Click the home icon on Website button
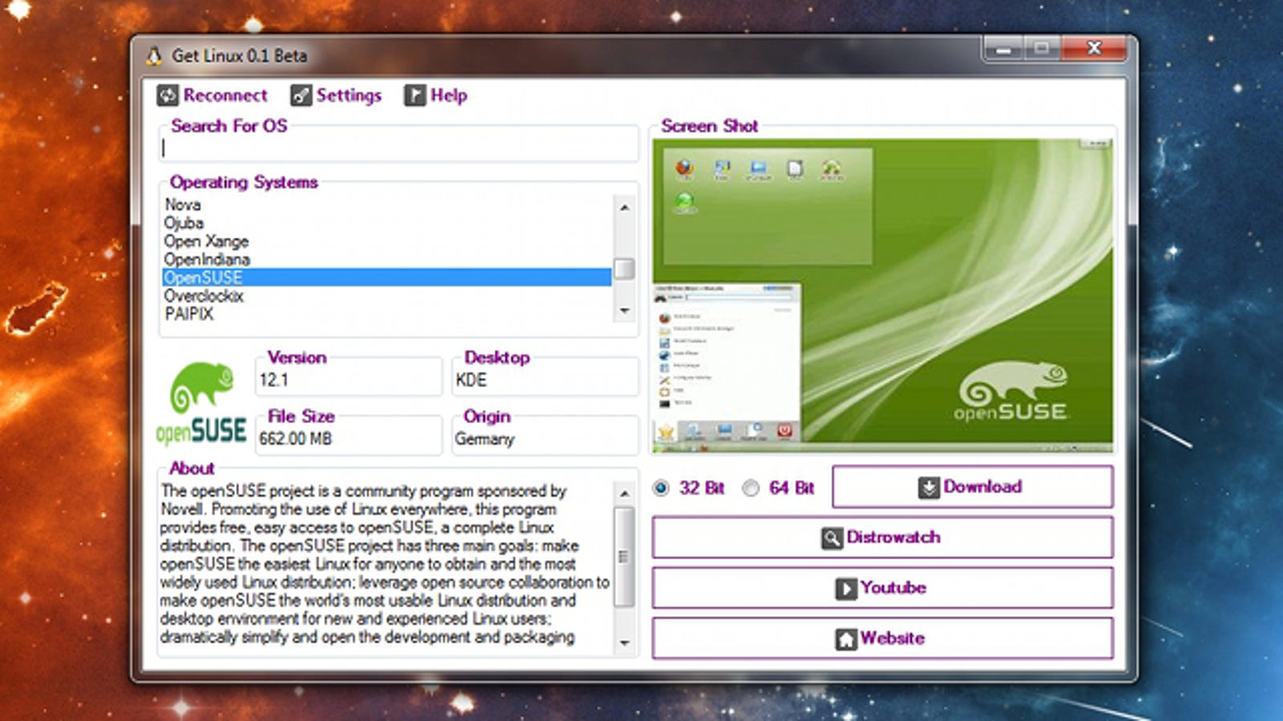Screen dimensions: 1283x721 pyautogui.click(x=846, y=638)
